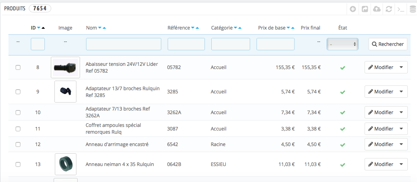Image resolution: width=417 pixels, height=182 pixels.
Task: Click the Nom filter text field
Action: click(124, 44)
